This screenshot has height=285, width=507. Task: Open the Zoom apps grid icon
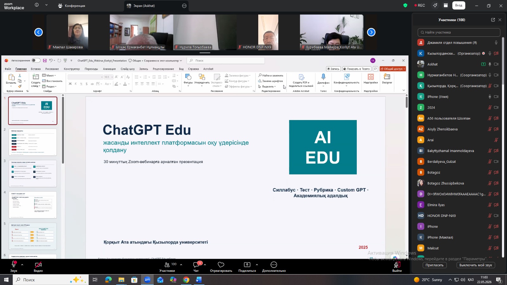(x=446, y=5)
